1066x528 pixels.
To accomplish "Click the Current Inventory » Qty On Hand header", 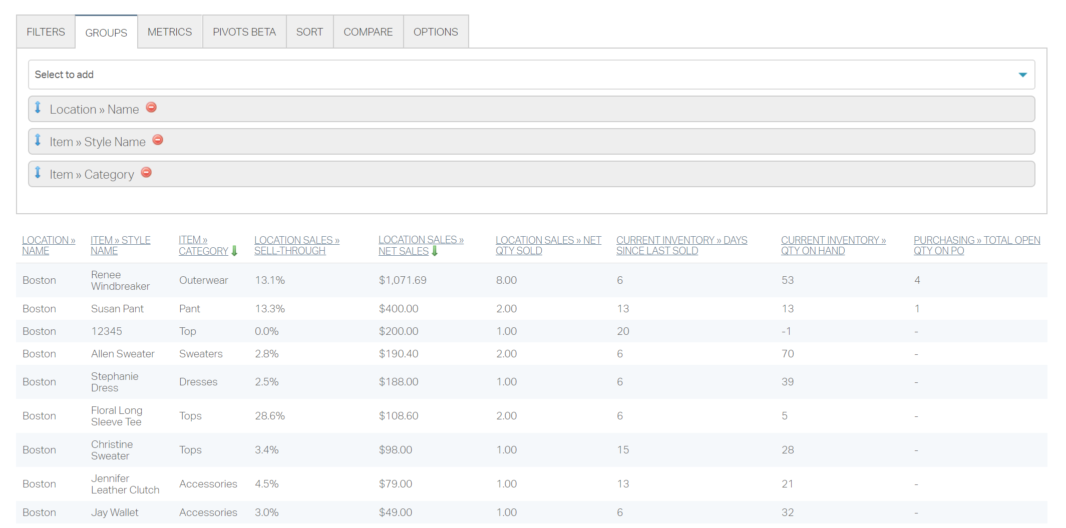I will point(833,245).
